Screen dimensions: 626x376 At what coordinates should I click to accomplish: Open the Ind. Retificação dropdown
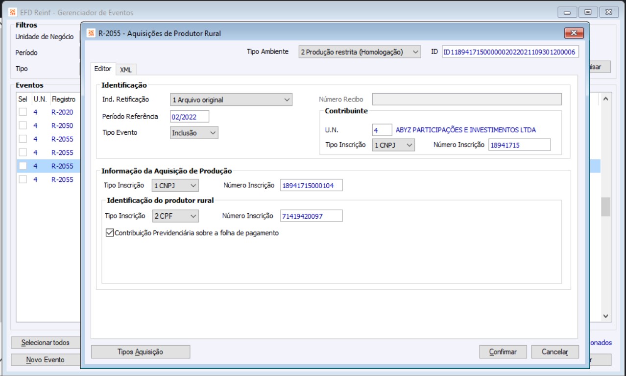tap(231, 100)
